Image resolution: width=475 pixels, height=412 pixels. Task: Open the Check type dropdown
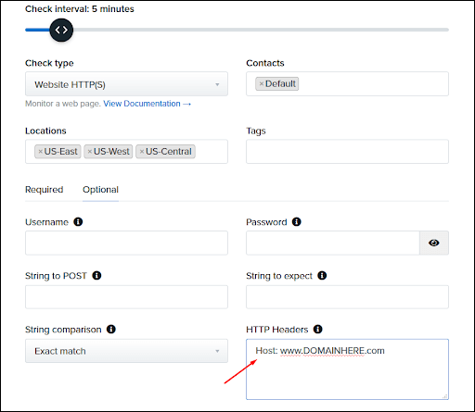point(126,84)
